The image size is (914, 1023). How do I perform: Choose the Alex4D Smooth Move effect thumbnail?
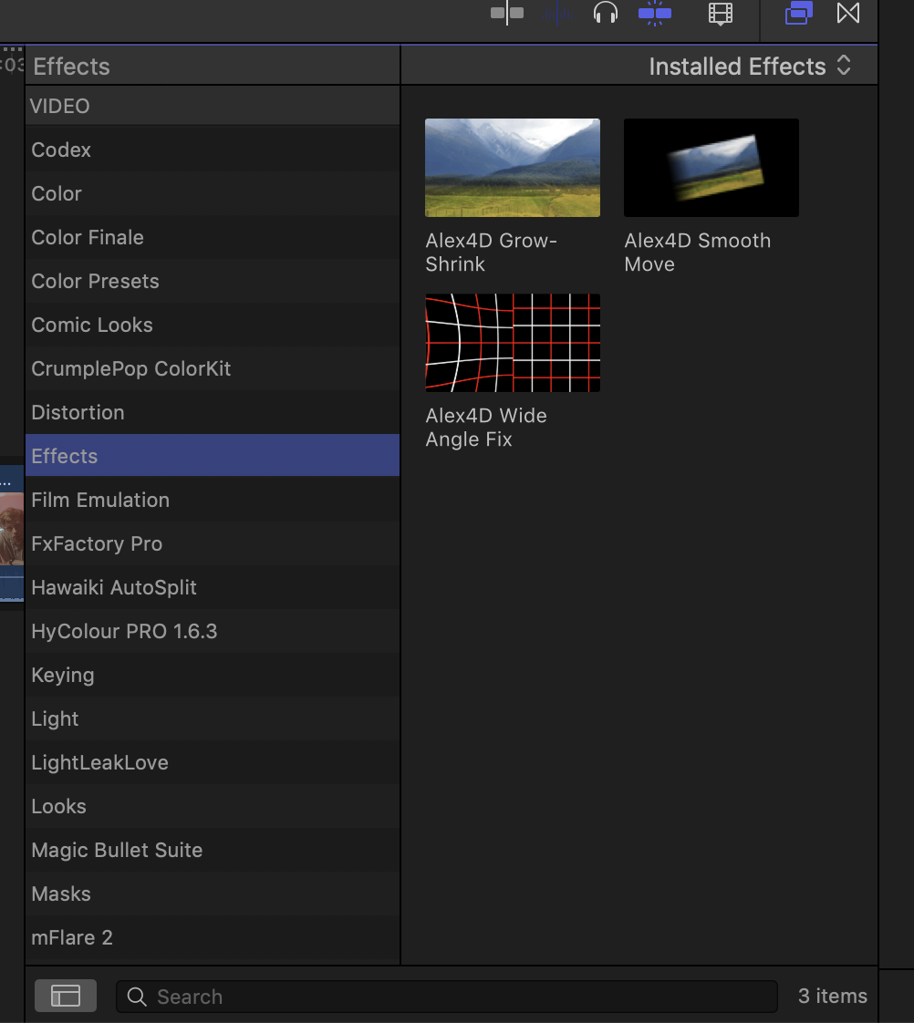pos(711,168)
